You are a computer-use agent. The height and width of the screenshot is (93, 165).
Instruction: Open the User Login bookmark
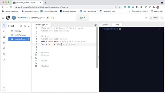[89, 11]
